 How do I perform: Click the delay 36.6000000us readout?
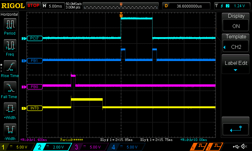pos(186,6)
